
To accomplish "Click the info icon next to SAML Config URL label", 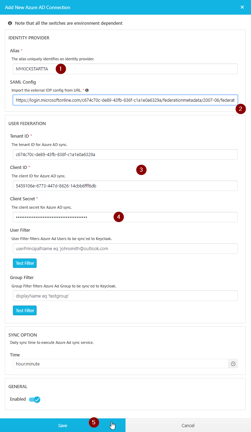I will (87, 90).
